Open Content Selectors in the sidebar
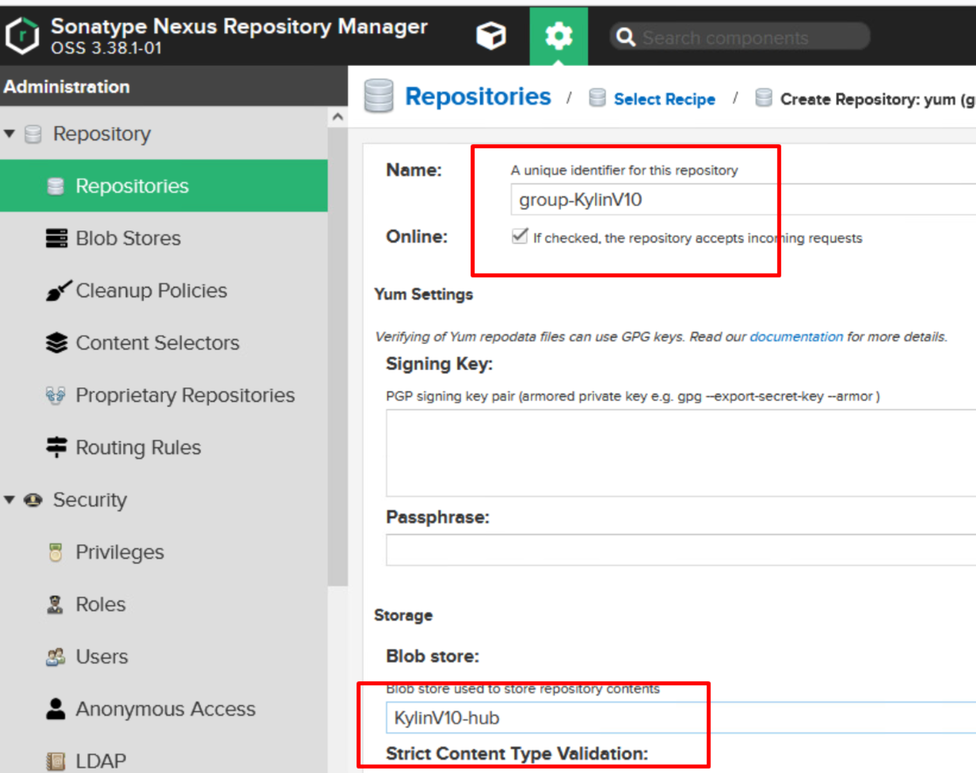The image size is (976, 773). pos(158,343)
